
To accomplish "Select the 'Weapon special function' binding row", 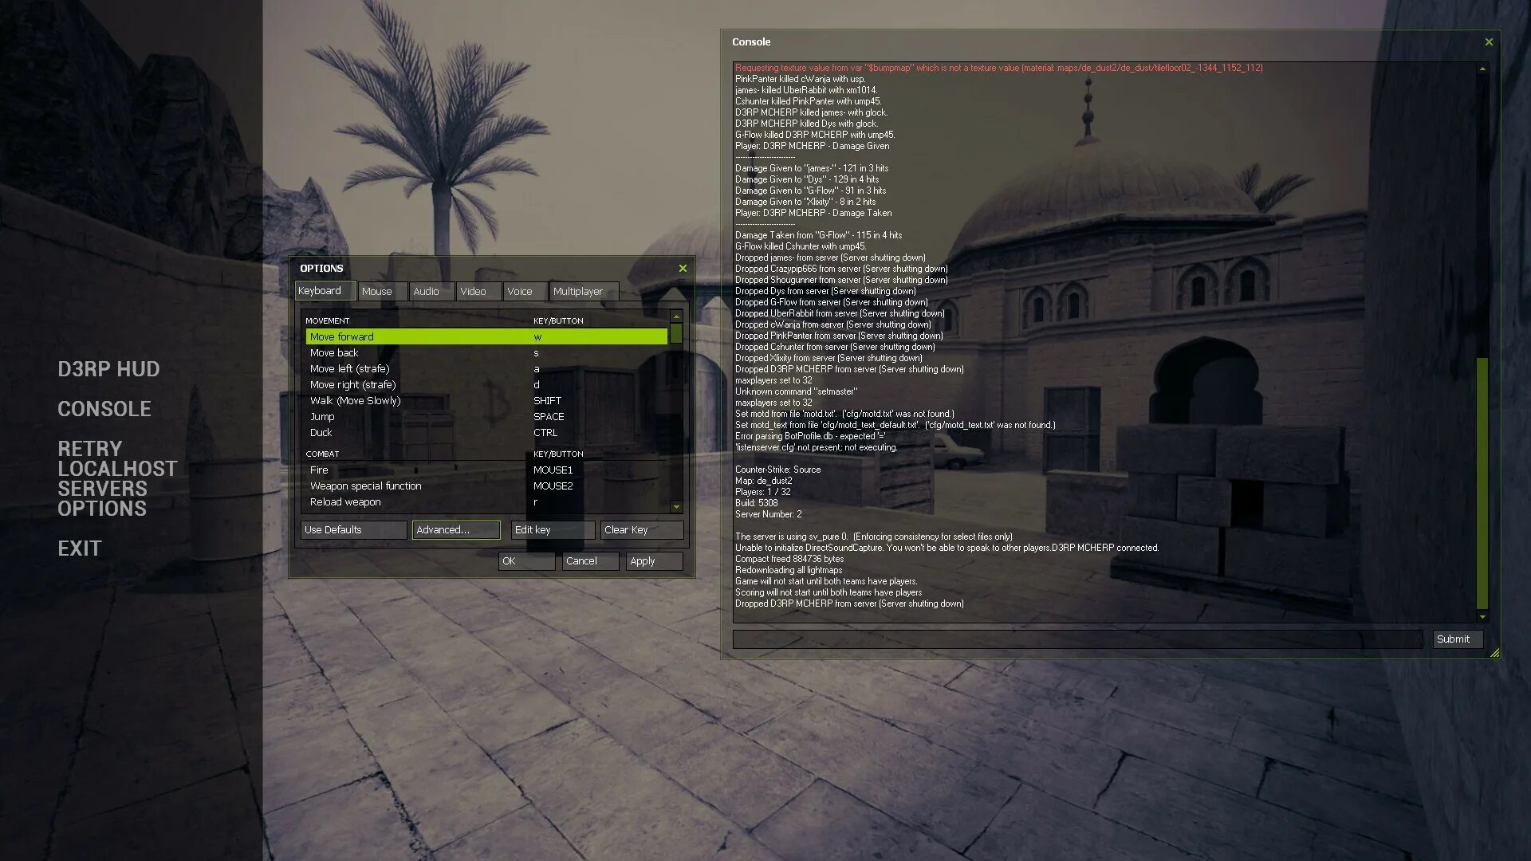I will tap(486, 486).
